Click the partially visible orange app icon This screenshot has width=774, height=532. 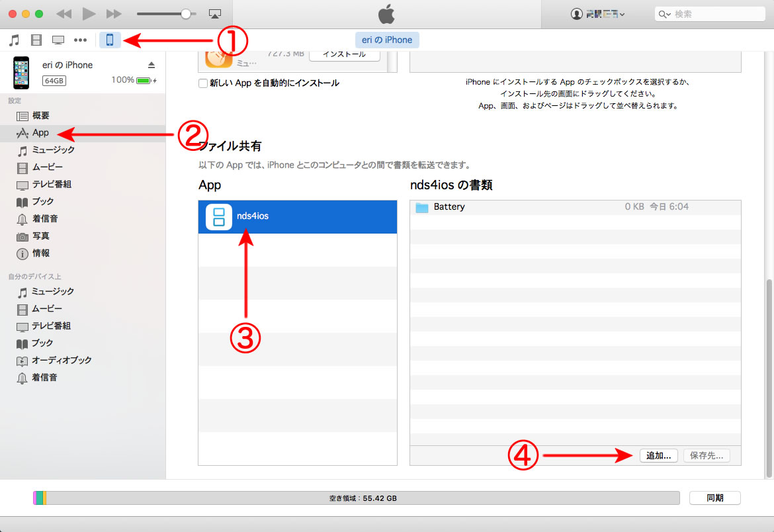219,59
